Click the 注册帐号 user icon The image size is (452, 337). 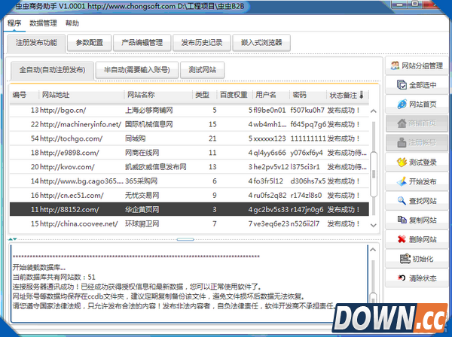click(x=402, y=143)
